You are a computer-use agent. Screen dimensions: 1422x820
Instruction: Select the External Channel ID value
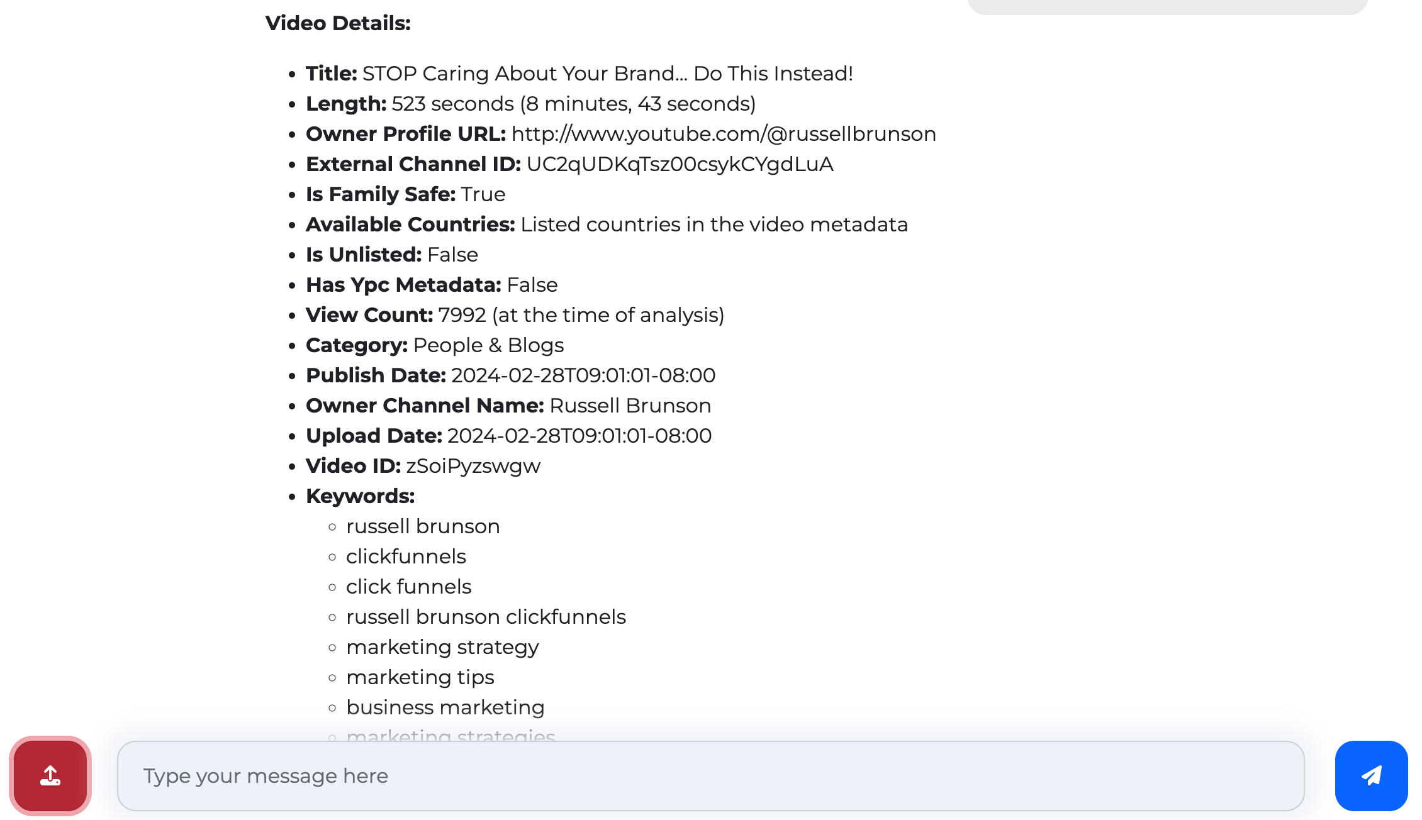tap(680, 164)
